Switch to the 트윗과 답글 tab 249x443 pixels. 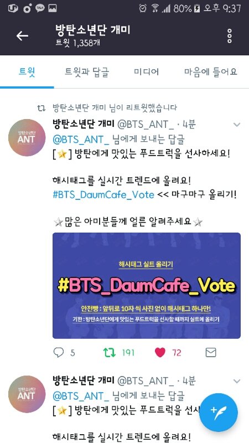point(87,72)
